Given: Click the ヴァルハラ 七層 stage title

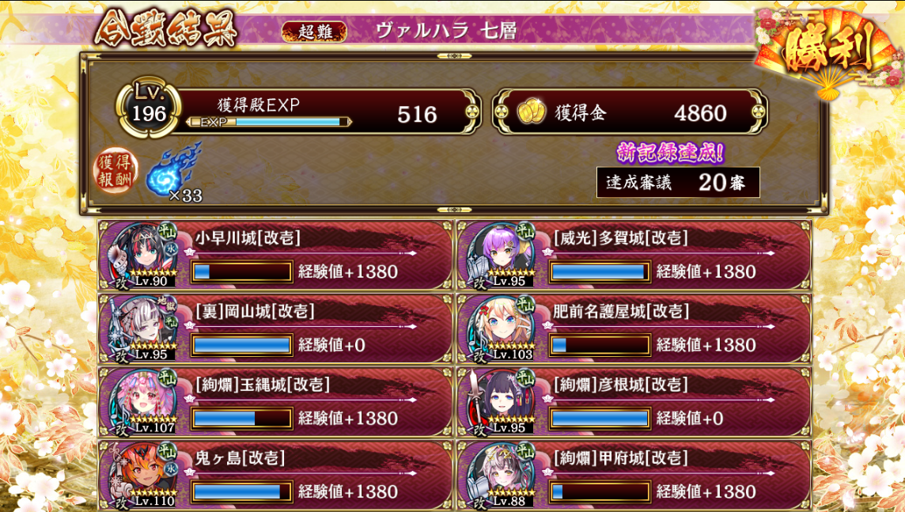Looking at the screenshot, I should (x=445, y=31).
